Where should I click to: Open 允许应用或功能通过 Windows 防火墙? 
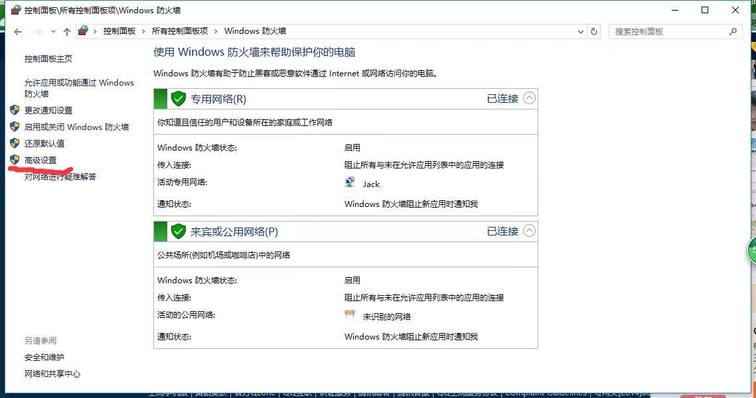79,88
